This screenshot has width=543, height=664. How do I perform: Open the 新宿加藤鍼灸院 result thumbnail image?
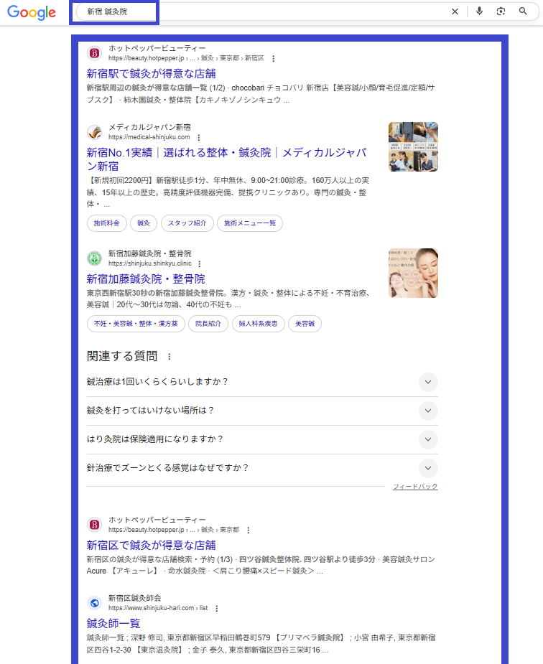click(x=414, y=273)
